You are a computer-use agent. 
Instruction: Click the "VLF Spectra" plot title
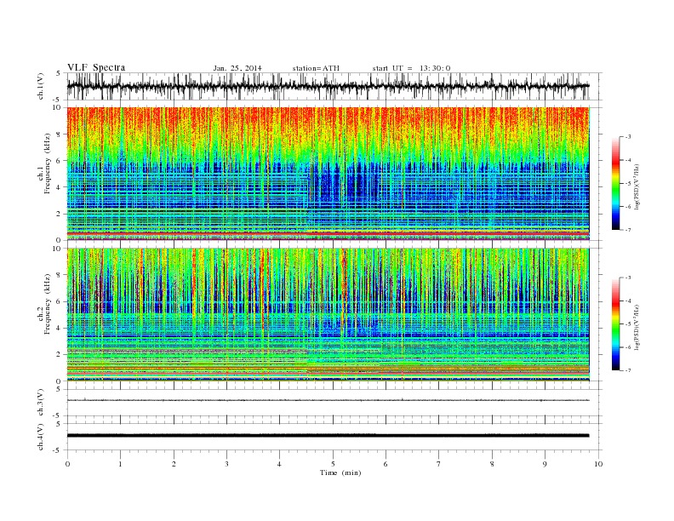tap(96, 67)
